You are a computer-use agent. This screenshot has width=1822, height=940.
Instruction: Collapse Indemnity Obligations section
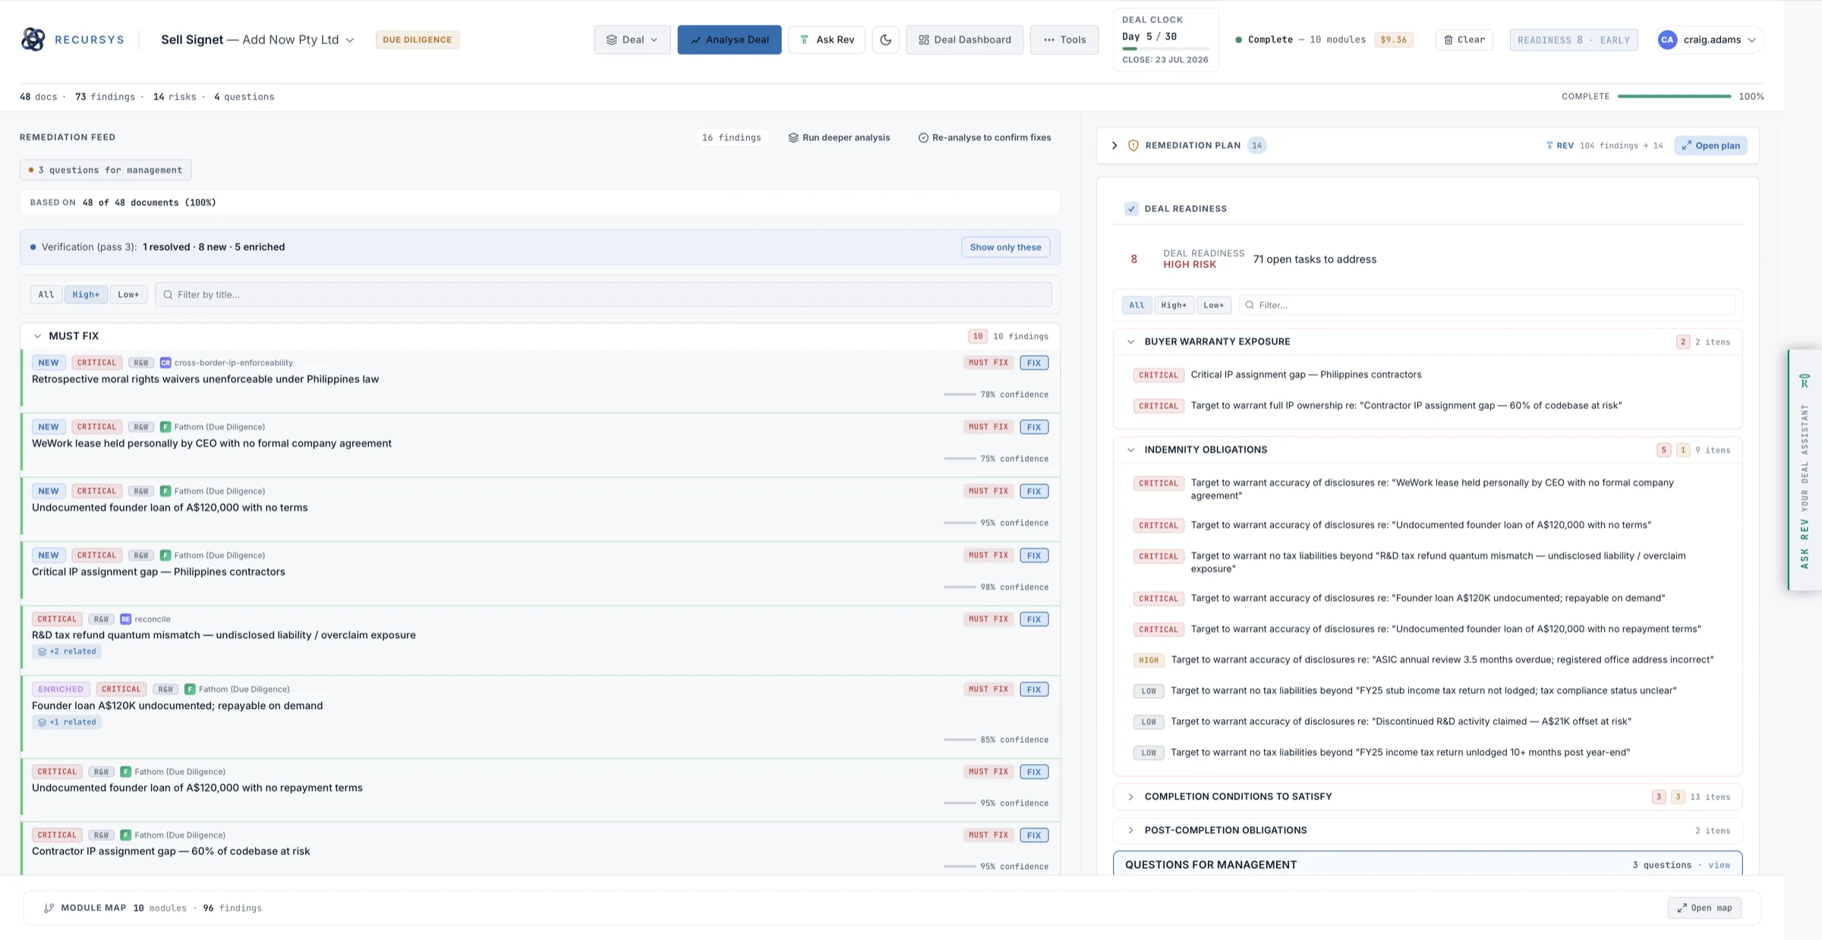1131,450
